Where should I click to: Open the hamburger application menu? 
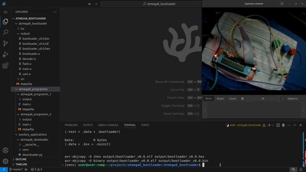click(x=5, y=12)
